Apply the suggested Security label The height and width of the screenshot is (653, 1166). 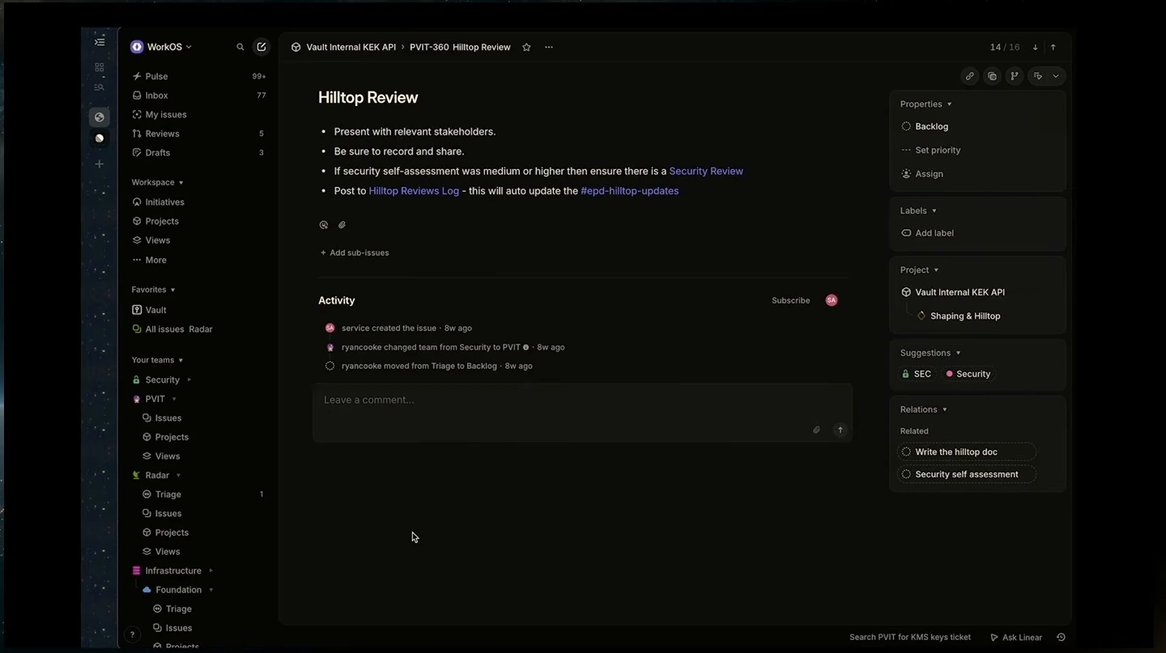[x=968, y=374]
